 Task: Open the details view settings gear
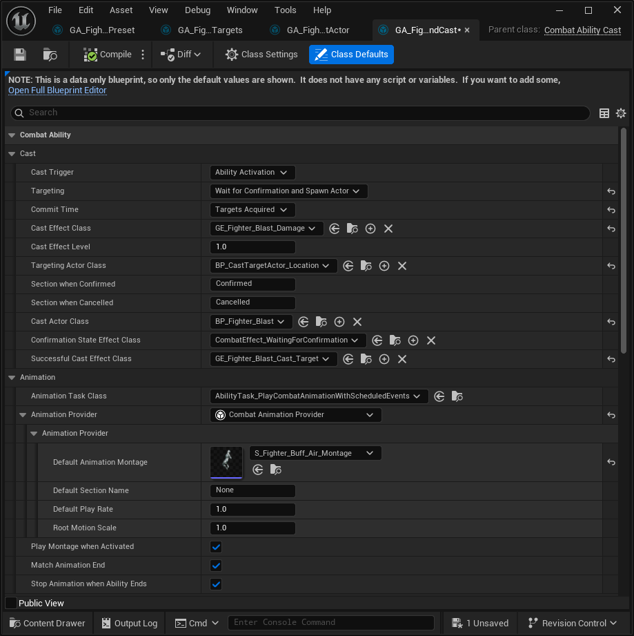pos(621,113)
